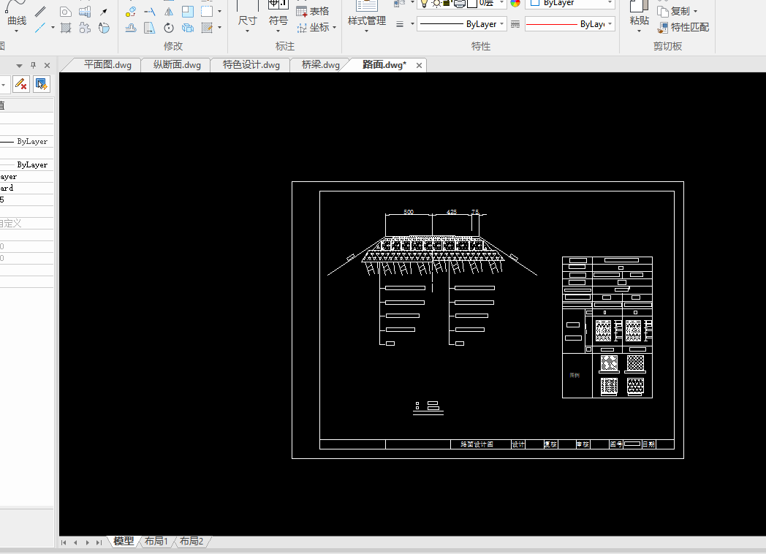
Task: Select the Trim tool in the 修改 group
Action: point(150,11)
